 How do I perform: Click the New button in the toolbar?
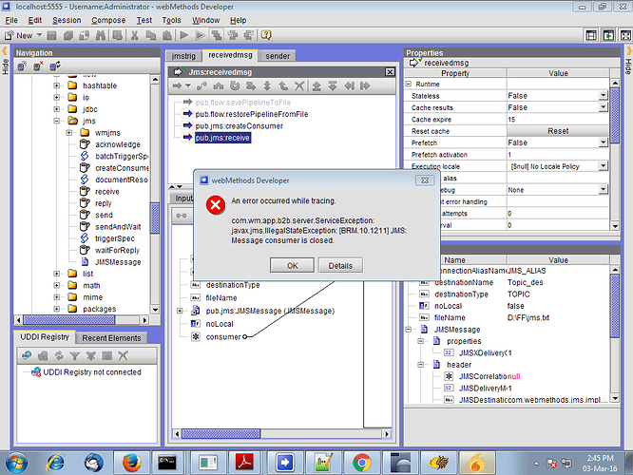pyautogui.click(x=19, y=35)
